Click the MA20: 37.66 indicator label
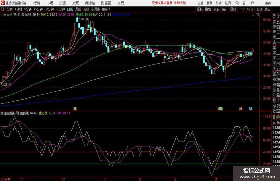280x181 pixels. pyautogui.click(x=66, y=15)
